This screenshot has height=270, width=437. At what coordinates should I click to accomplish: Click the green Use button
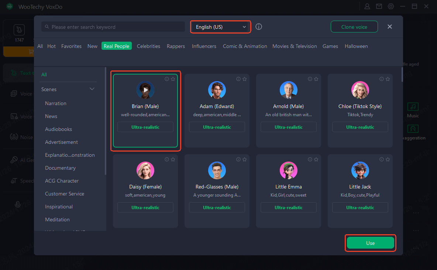[x=370, y=243]
